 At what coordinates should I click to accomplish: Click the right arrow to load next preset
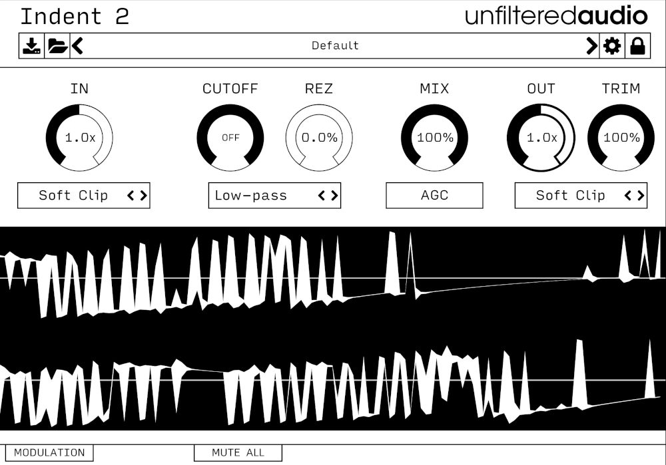point(590,45)
